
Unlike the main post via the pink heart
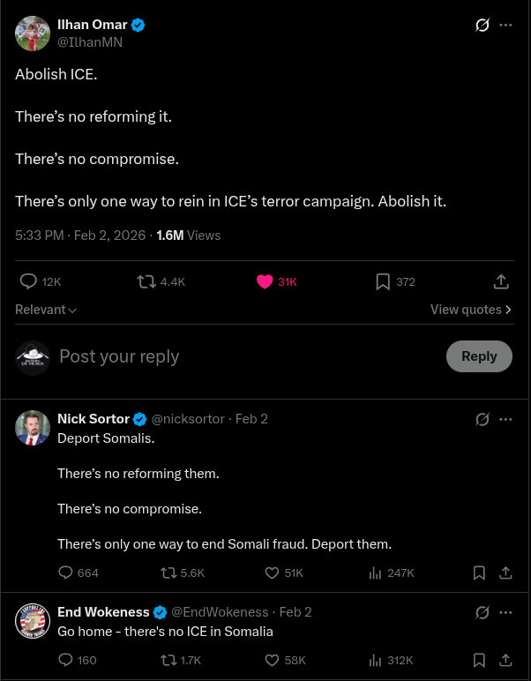[265, 281]
